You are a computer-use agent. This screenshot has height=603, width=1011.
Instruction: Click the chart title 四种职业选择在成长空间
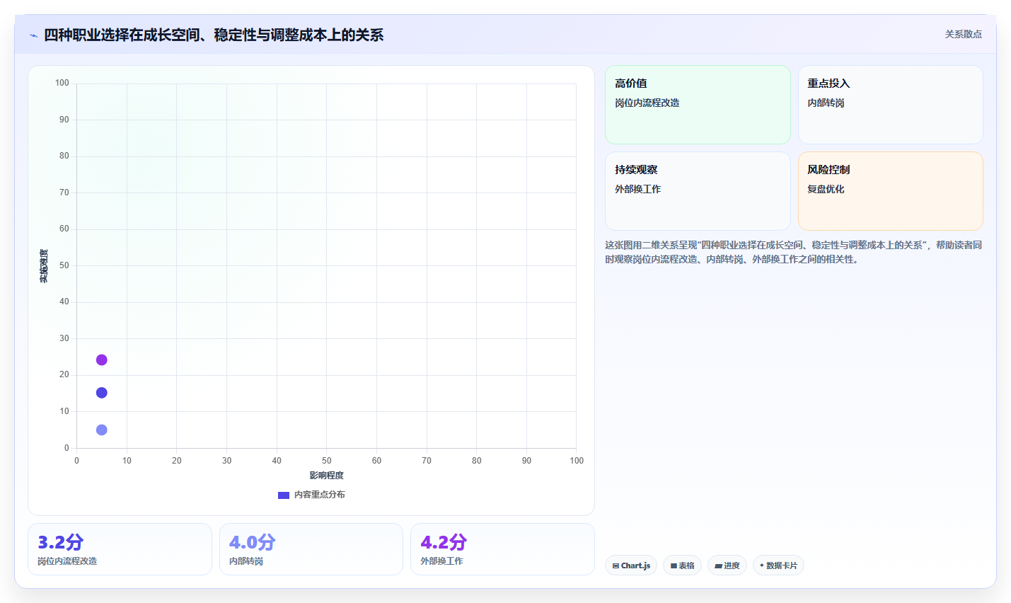coord(214,35)
